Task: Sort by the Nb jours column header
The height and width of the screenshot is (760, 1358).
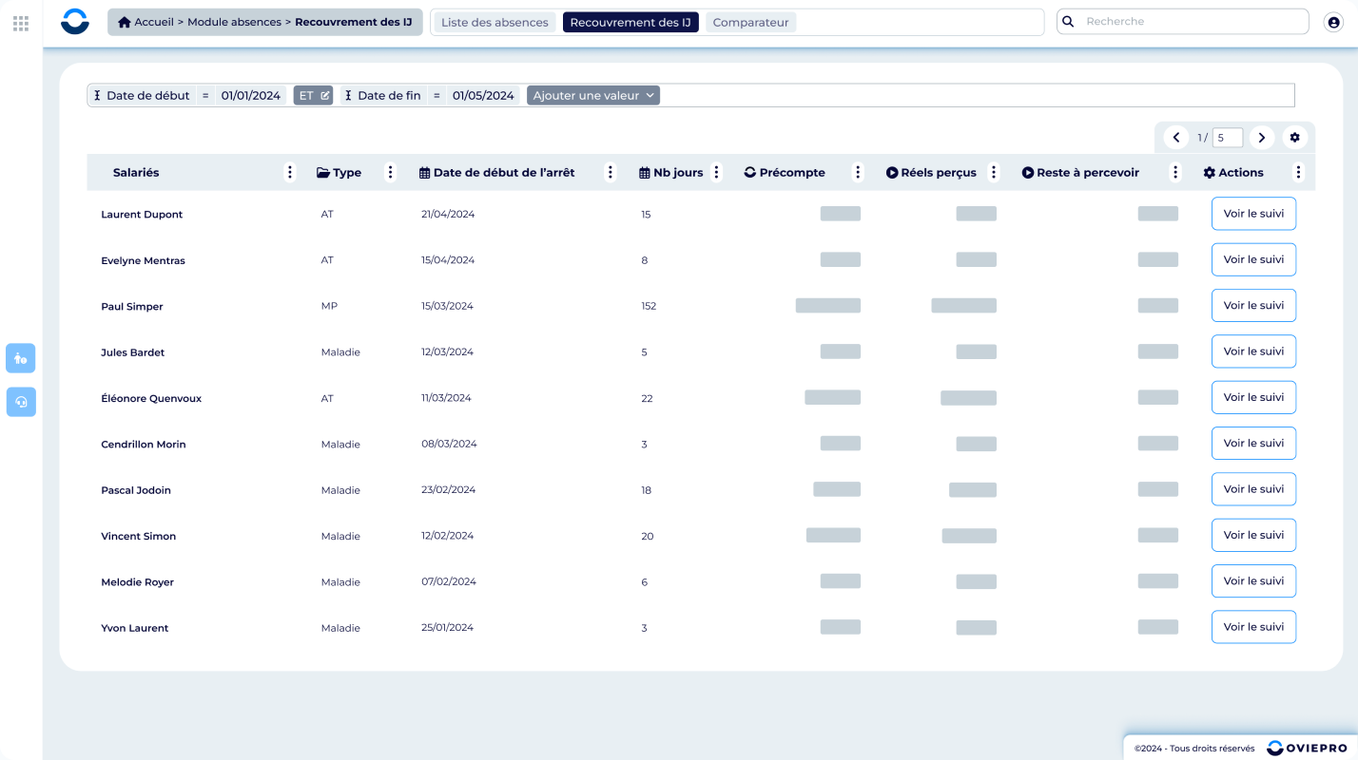Action: click(678, 173)
